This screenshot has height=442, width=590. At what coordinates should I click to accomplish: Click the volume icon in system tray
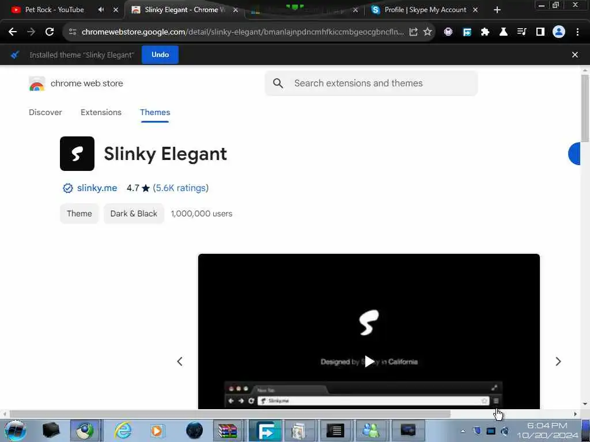click(x=505, y=431)
